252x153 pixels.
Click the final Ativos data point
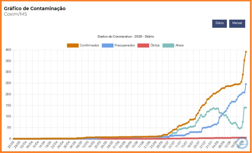[x=246, y=108]
